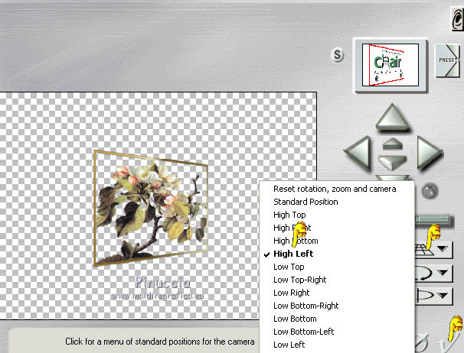This screenshot has width=464, height=353.
Task: Click the status bar help text
Action: [160, 342]
